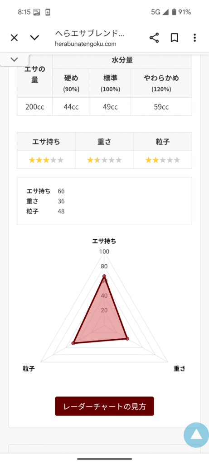This screenshot has width=209, height=465.
Task: Tap the blue scroll-to-top triangle button
Action: tap(196, 435)
